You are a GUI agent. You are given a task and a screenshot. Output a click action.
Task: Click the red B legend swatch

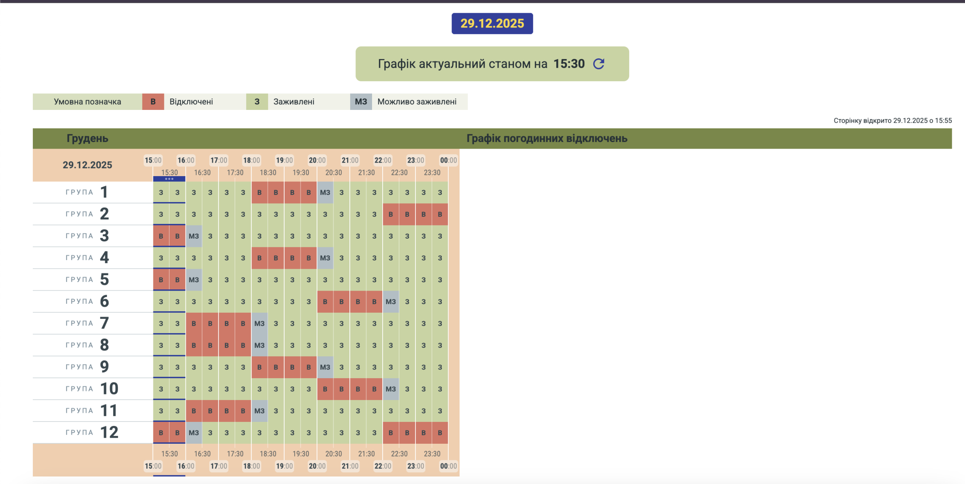[x=153, y=102]
